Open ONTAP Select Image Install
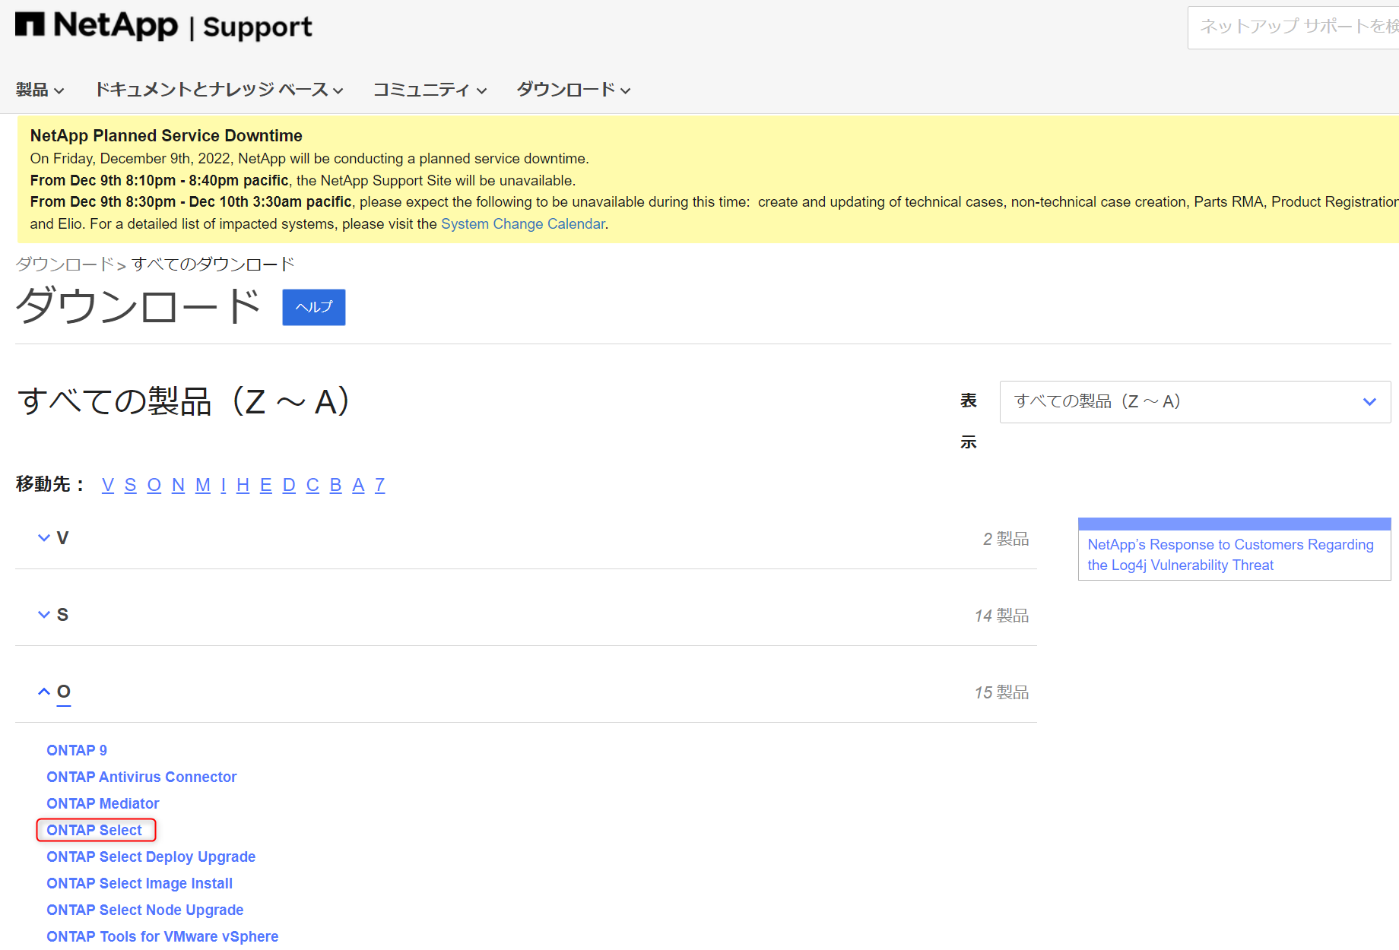This screenshot has height=950, width=1399. 139,883
